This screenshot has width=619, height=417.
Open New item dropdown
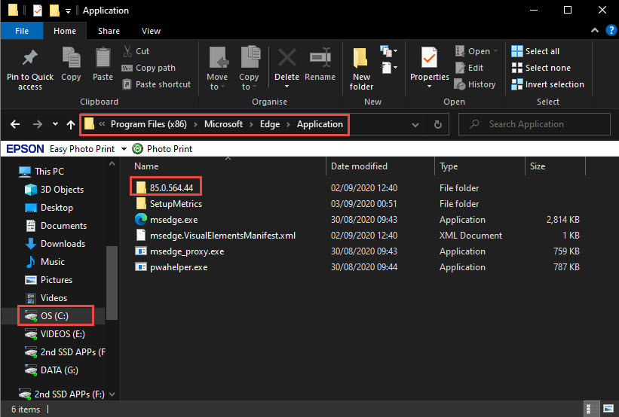coord(389,51)
